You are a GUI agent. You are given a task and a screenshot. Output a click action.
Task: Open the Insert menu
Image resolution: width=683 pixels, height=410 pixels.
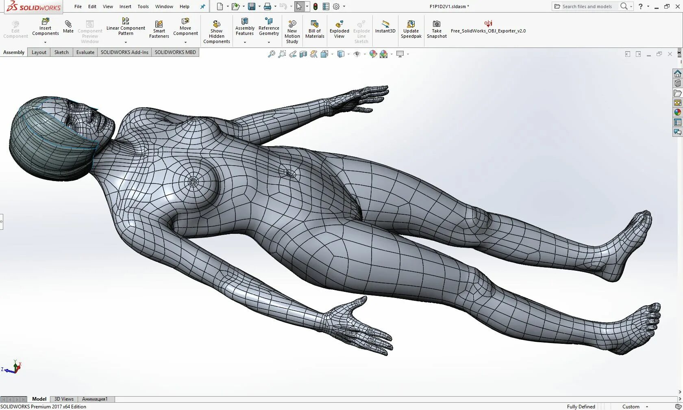(125, 6)
